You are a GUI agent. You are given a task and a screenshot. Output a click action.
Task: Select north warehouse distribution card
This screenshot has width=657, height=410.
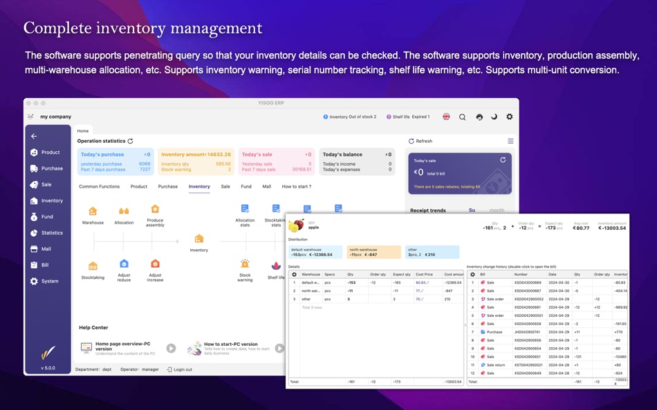(x=373, y=252)
